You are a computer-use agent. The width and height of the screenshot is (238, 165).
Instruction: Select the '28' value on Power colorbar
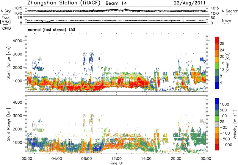tap(222, 43)
